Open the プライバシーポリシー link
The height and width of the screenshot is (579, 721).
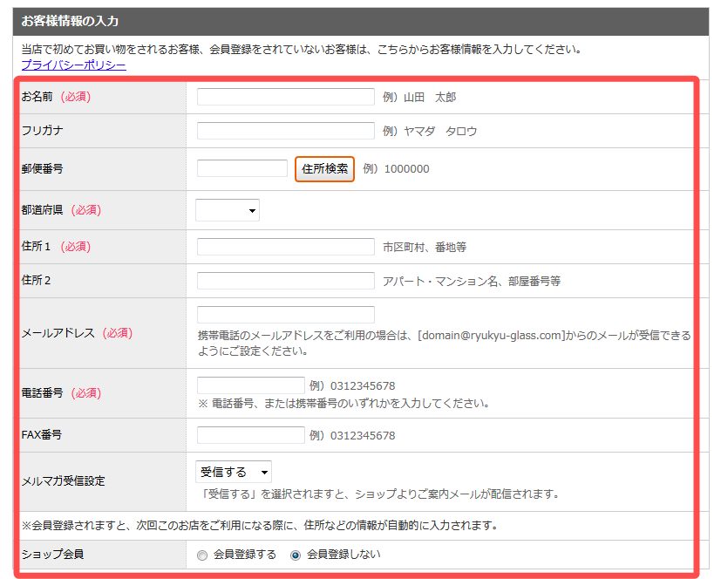coord(73,65)
